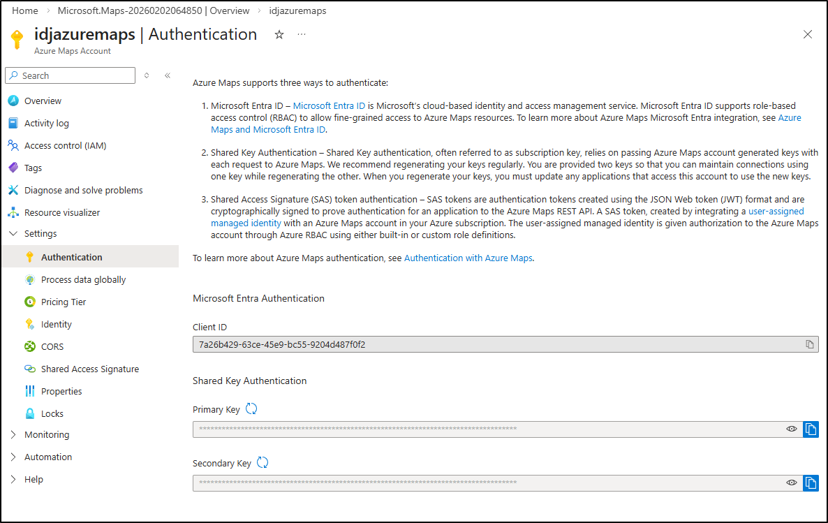Open the Authentication with Azure Maps link
828x523 pixels.
[468, 258]
